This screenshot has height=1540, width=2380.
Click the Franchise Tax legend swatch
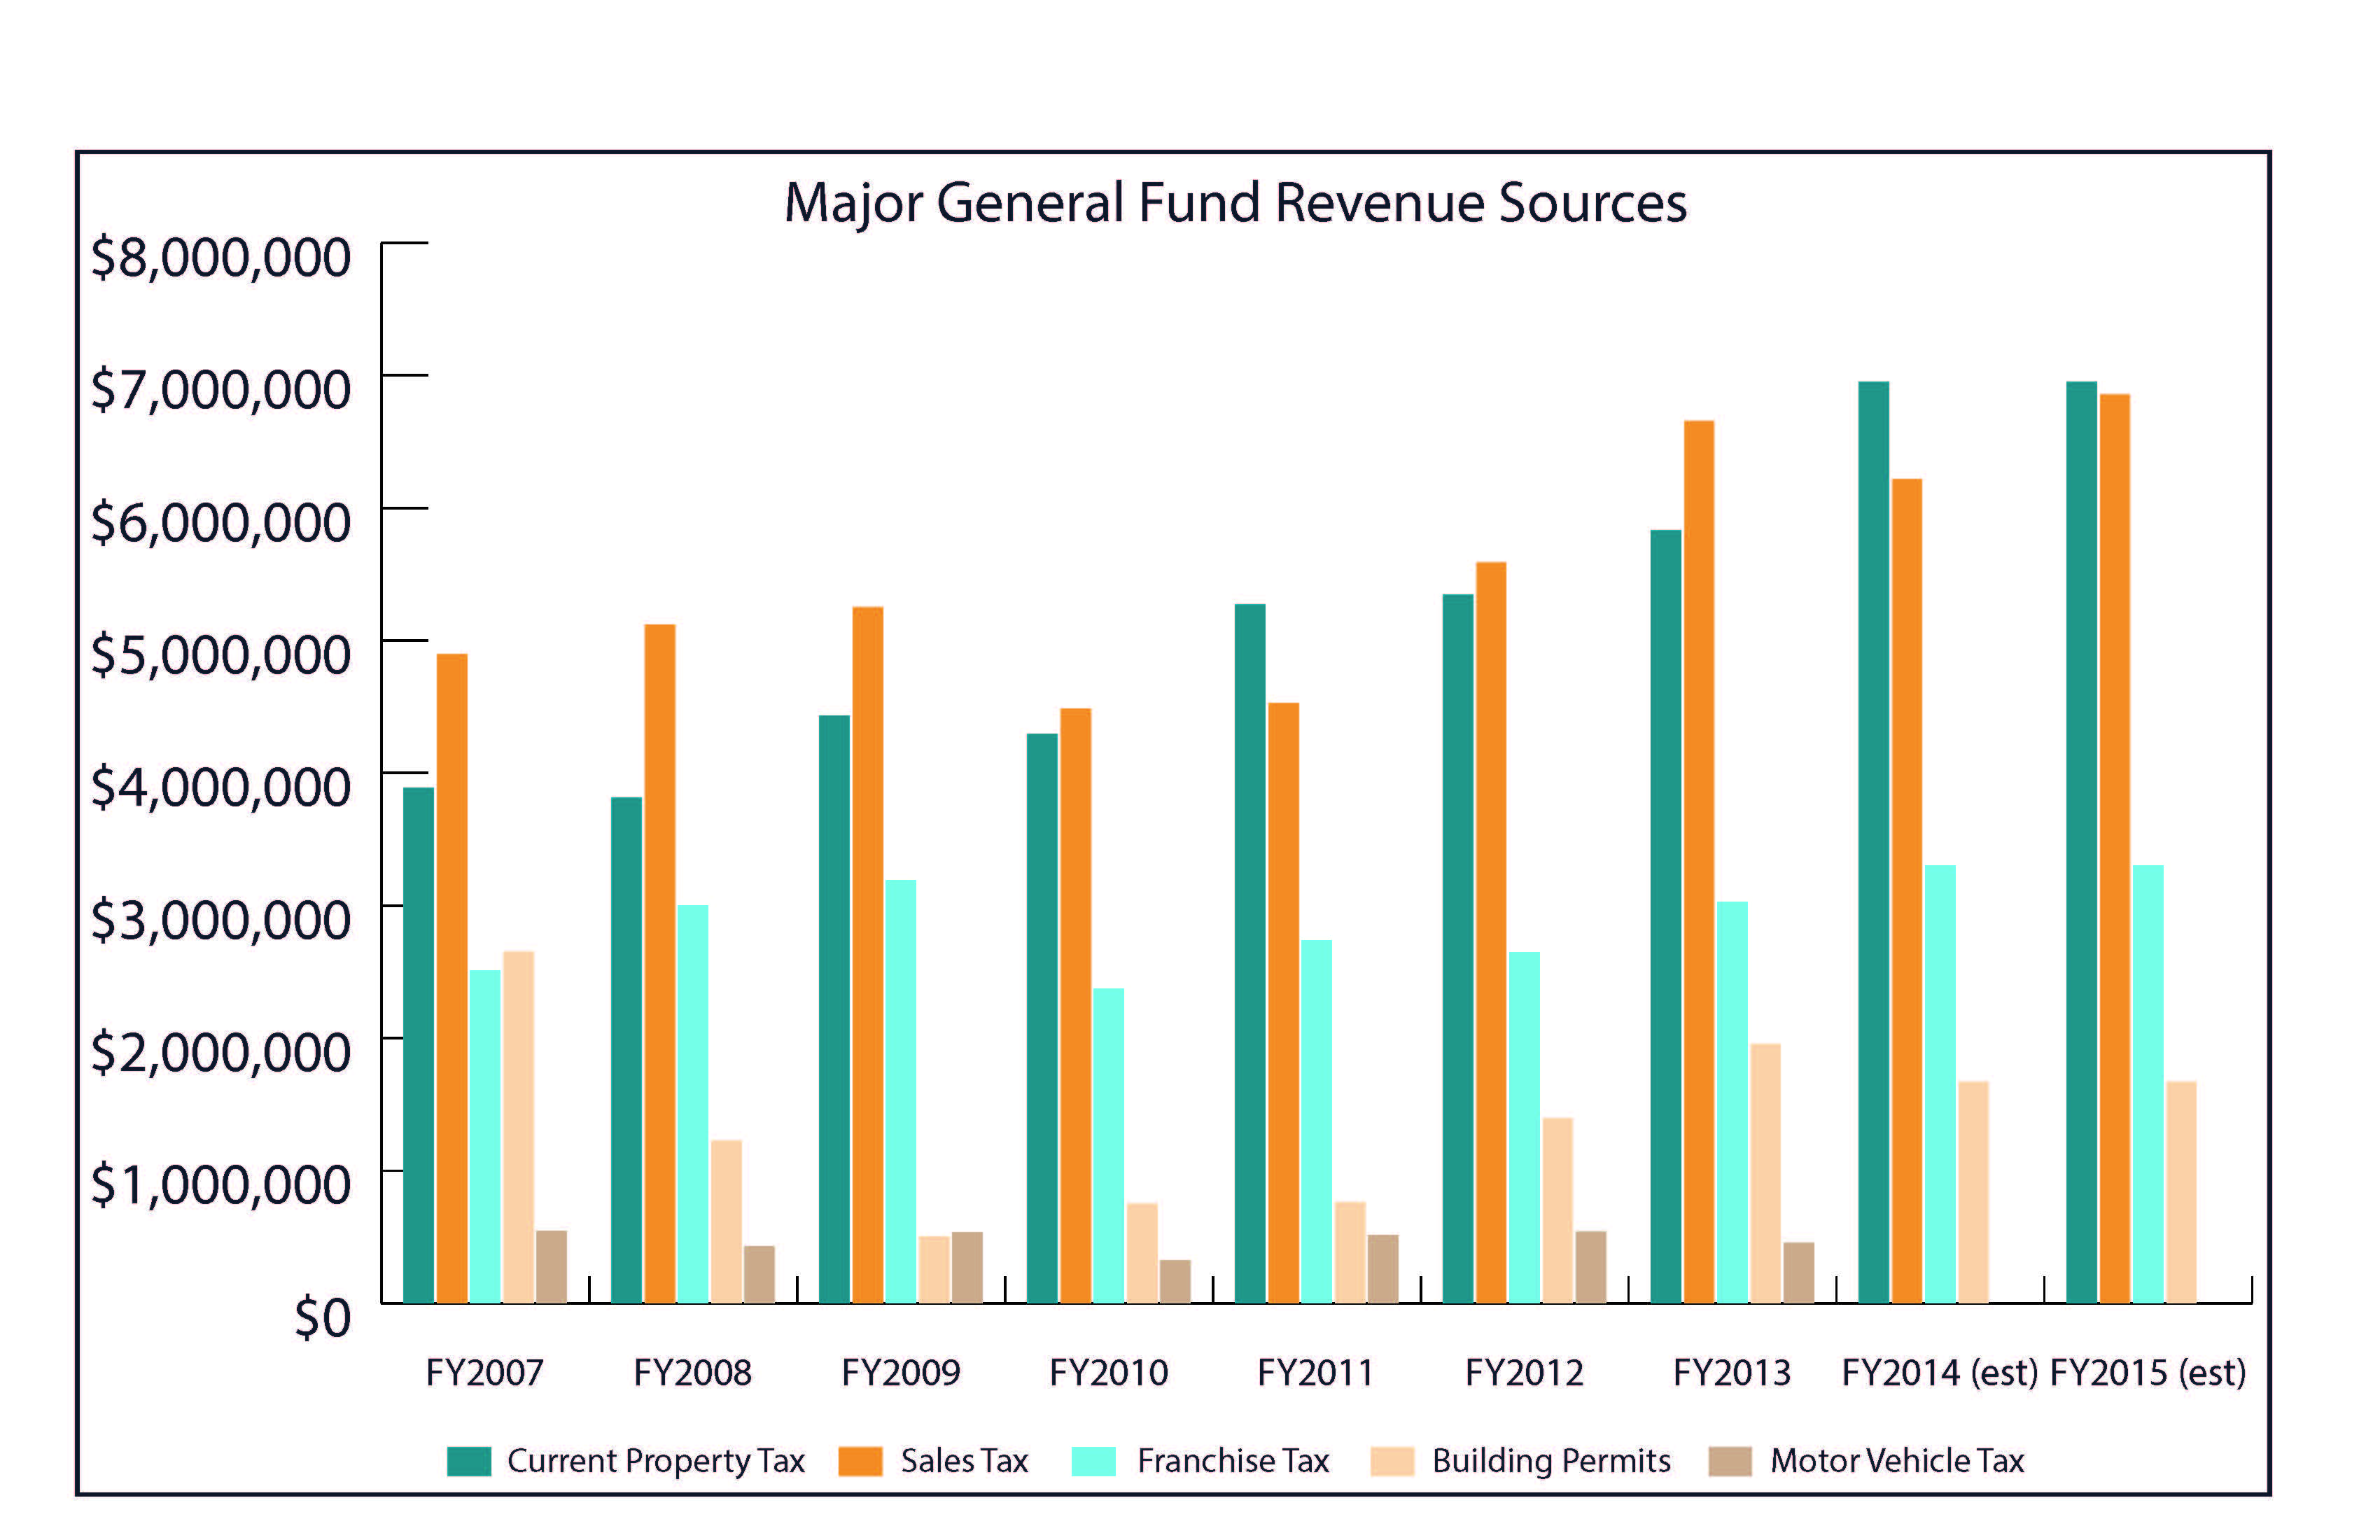[x=1093, y=1461]
